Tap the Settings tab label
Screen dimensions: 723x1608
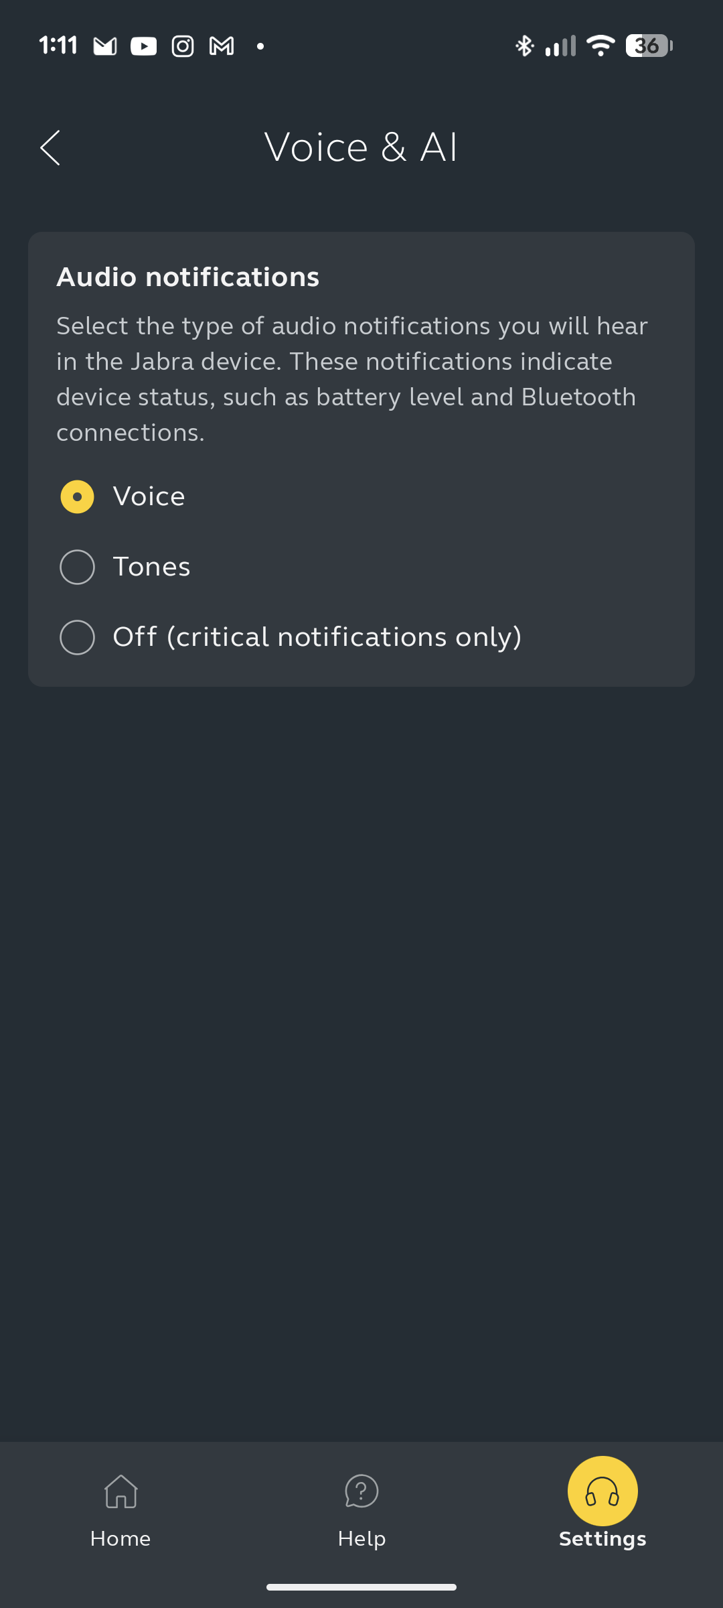[602, 1538]
